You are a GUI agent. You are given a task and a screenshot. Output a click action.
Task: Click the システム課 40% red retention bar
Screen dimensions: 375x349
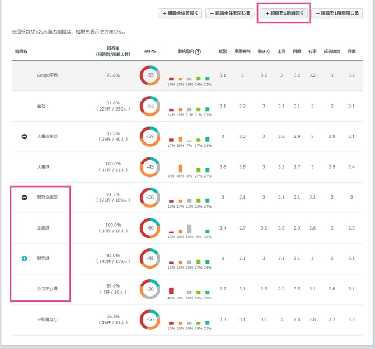pos(171,291)
